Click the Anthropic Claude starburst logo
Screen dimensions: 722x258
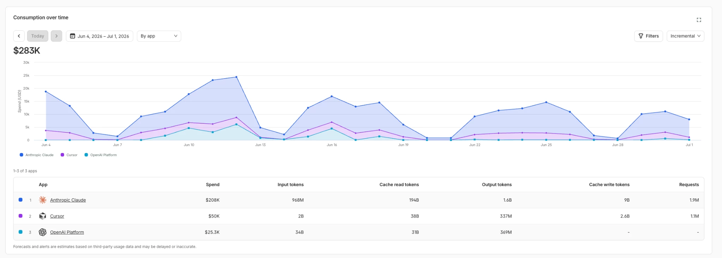[x=43, y=200]
